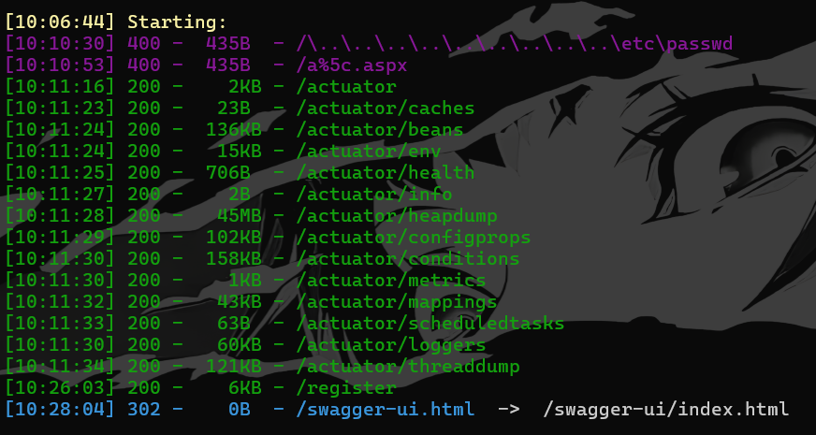
Task: Click the /actuator/configprops path
Action: click(414, 238)
